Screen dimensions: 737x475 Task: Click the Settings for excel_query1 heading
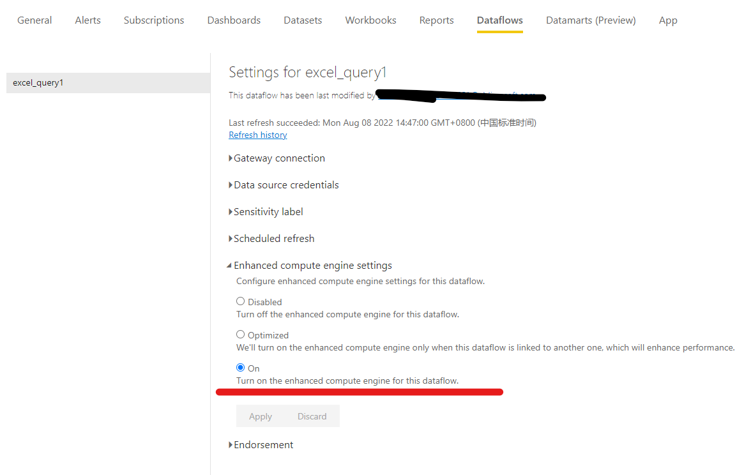pyautogui.click(x=307, y=72)
